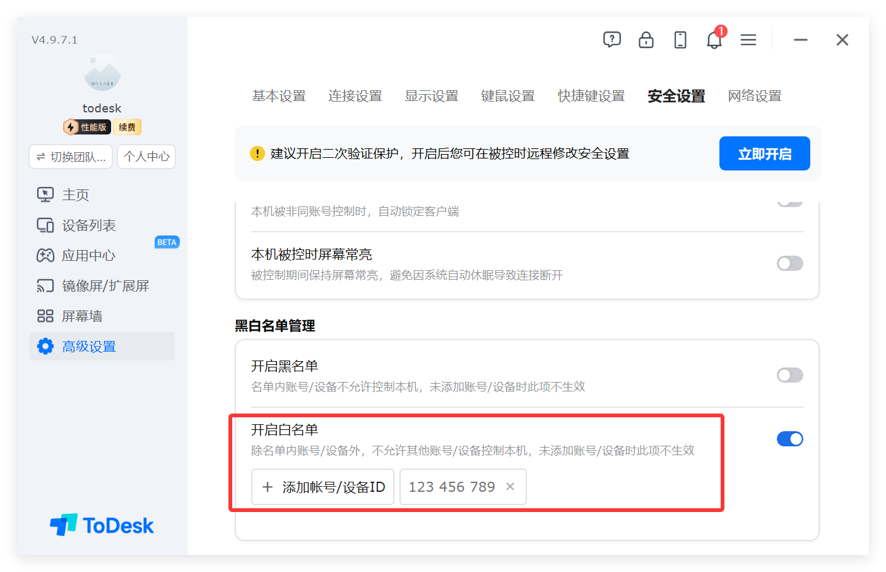Remove 123 456 789 from whitelist
Screen dimensions: 886x572
click(x=511, y=487)
